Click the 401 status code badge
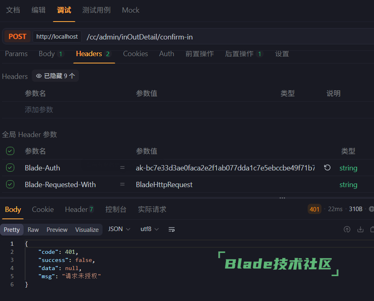The height and width of the screenshot is (301, 374). tap(315, 209)
